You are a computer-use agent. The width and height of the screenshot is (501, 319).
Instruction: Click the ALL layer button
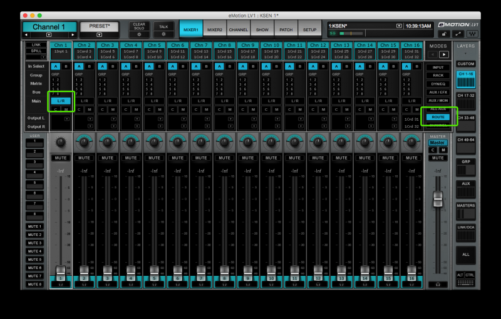465,255
